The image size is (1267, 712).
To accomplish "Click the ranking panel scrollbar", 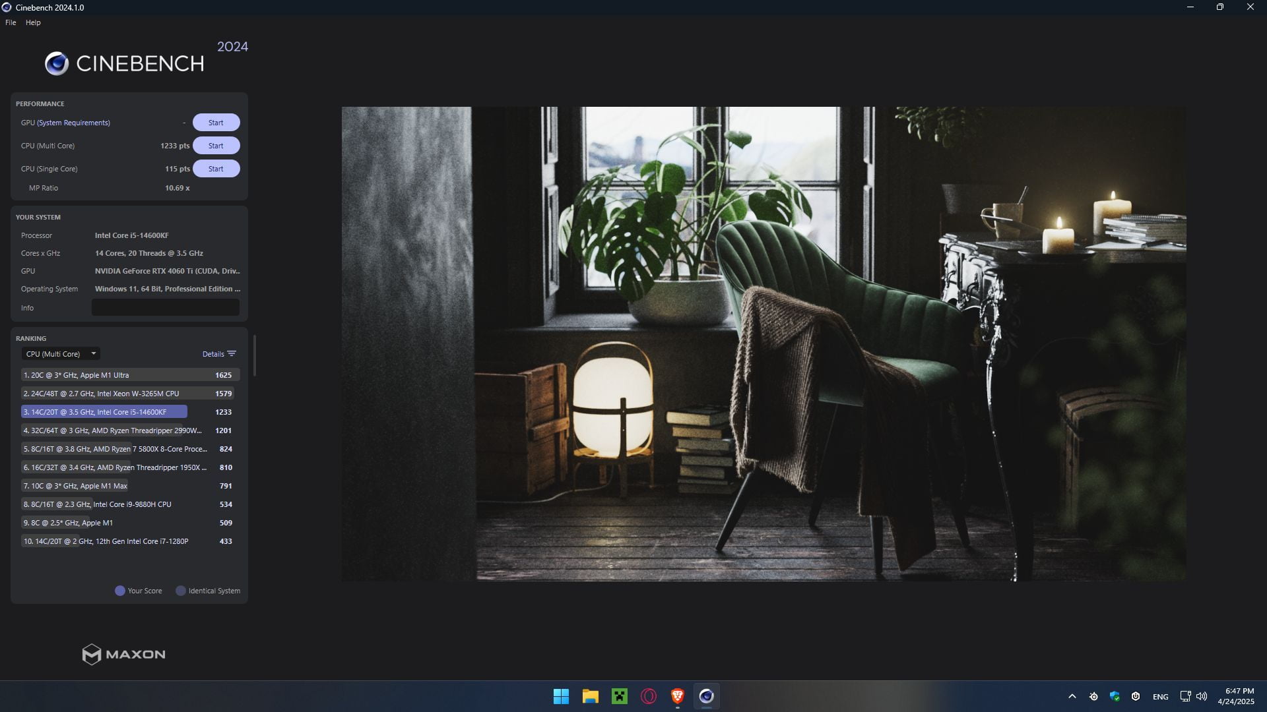I will 254,356.
